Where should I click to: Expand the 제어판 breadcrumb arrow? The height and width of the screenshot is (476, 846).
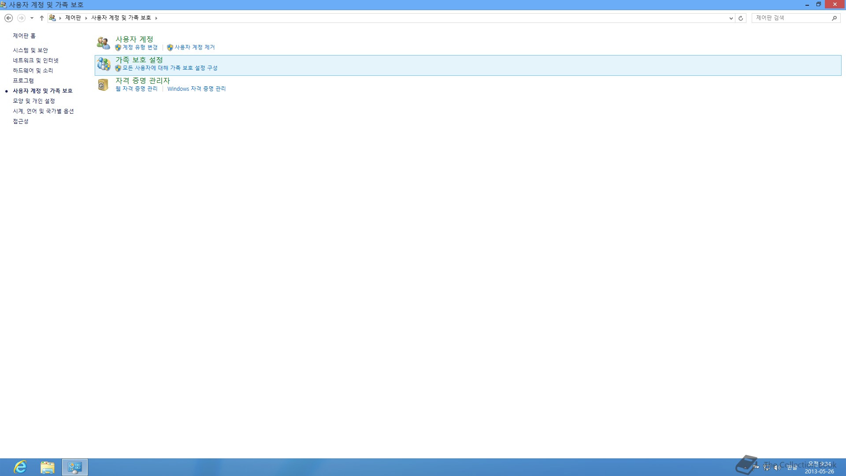click(86, 18)
